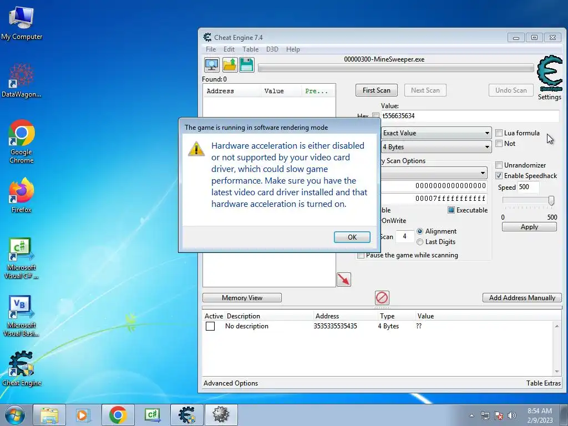
Task: Select the Alignment radio button
Action: coord(420,231)
